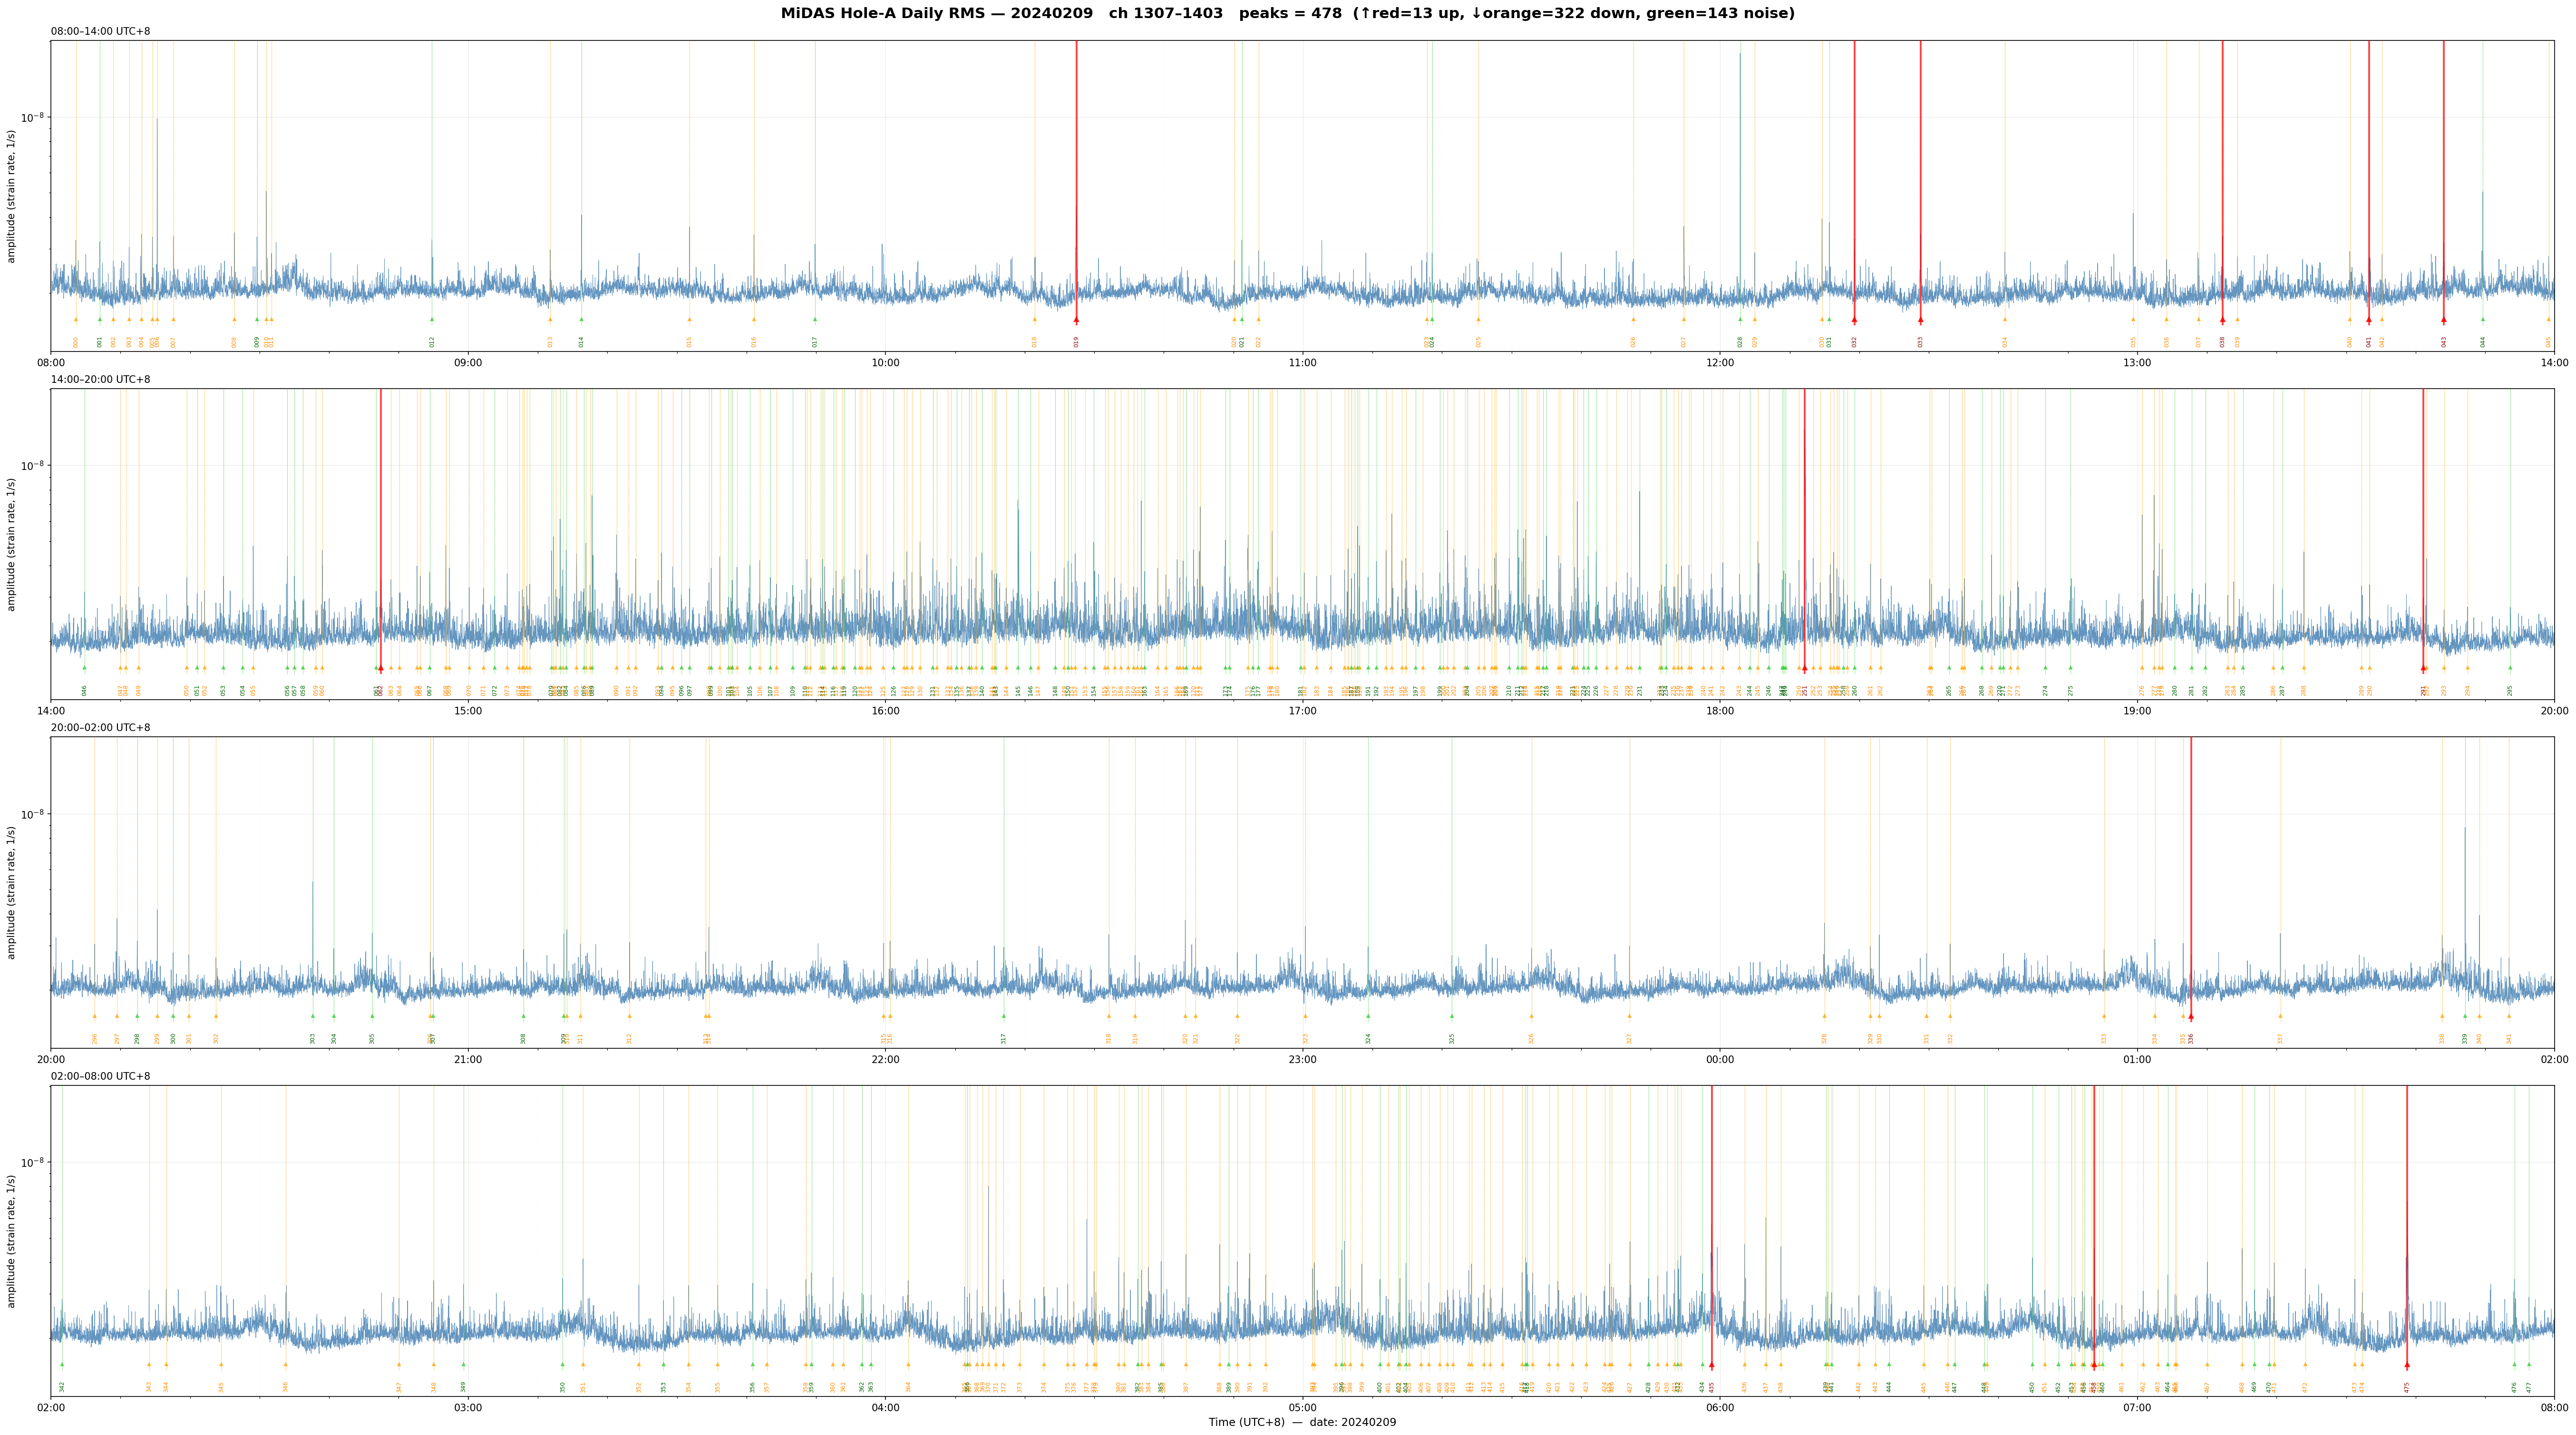This screenshot has width=2576, height=1435.
Task: Click the 10:00 time tick label
Action: pos(885,363)
